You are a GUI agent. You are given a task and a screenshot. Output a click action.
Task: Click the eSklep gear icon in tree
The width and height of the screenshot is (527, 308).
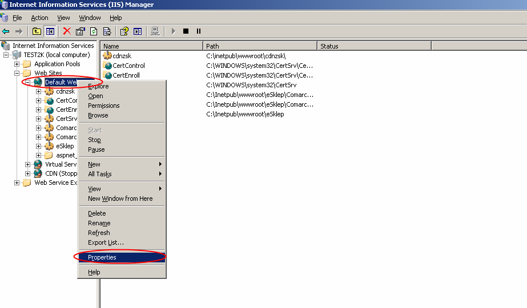coord(49,146)
